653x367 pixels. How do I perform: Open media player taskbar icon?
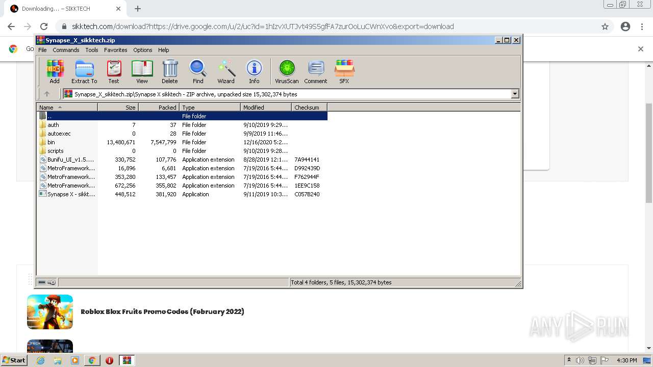coord(75,360)
